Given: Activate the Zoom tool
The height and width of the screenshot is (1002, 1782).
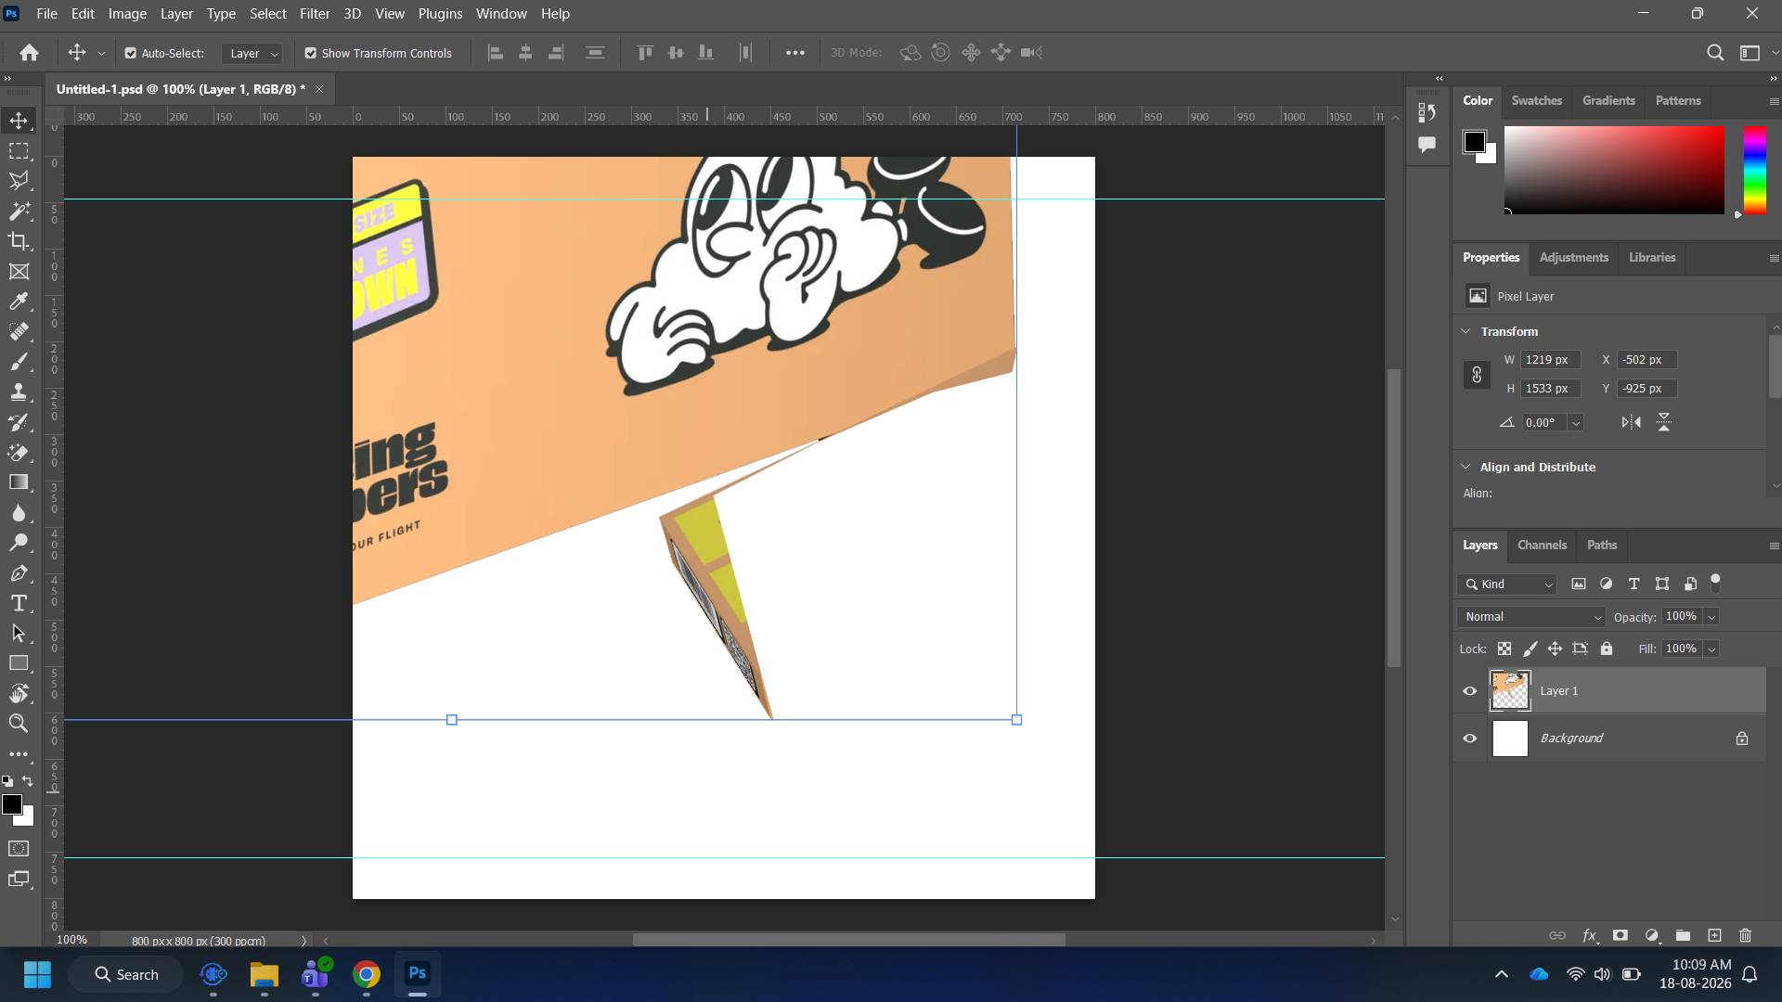Looking at the screenshot, I should coord(19,724).
